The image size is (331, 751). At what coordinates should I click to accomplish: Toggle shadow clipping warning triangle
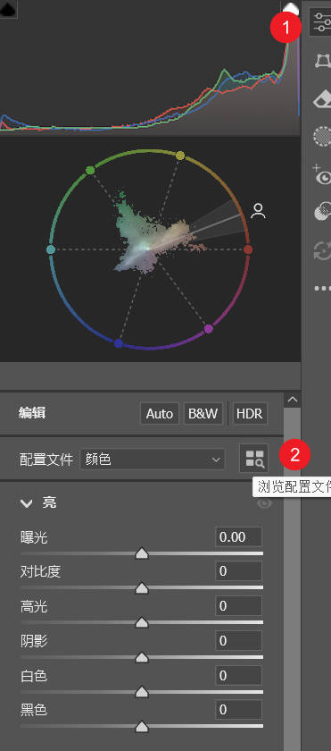7,10
